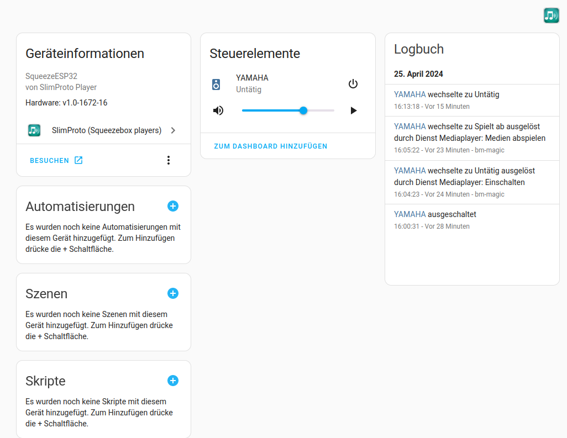Open YAMAHA link in 16:05:22 logbook entry
567x438 pixels.
(410, 126)
